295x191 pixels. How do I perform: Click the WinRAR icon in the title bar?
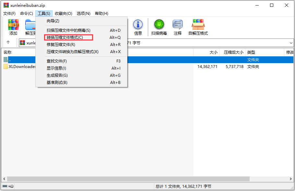[6, 5]
